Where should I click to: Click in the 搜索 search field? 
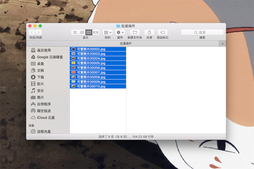(202, 32)
